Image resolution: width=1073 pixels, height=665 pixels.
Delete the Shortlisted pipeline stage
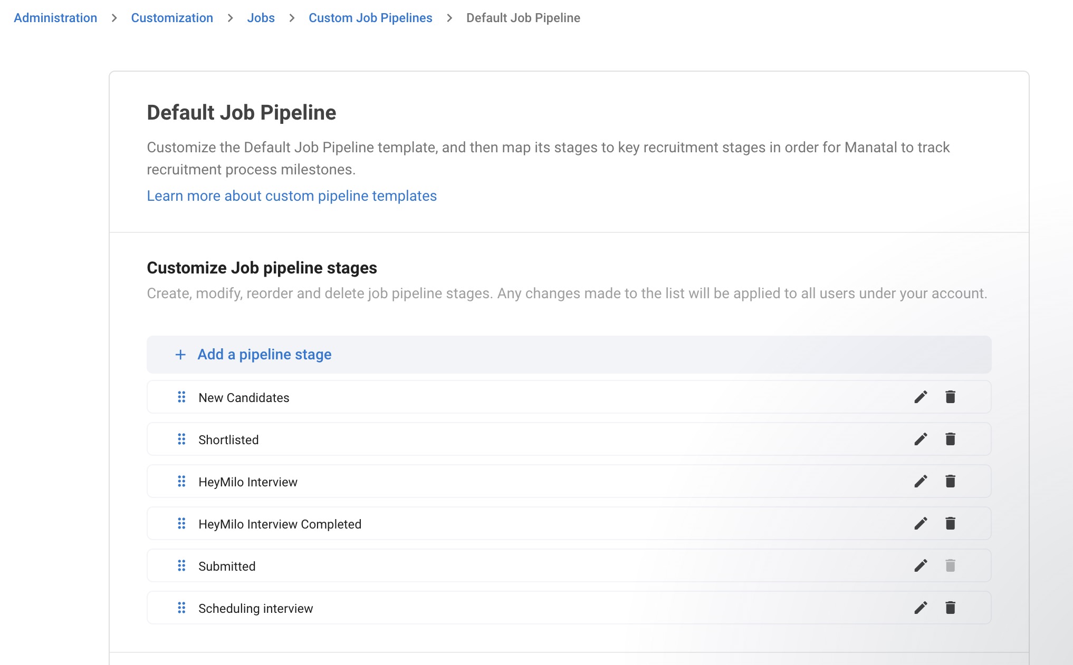[950, 439]
